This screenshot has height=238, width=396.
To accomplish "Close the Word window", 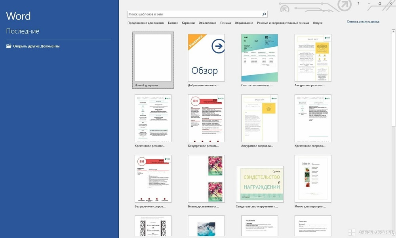I will click(391, 4).
